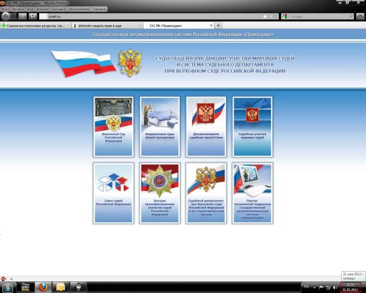The image size is (366, 293).
Task: Focus the Google search field
Action: click(318, 16)
